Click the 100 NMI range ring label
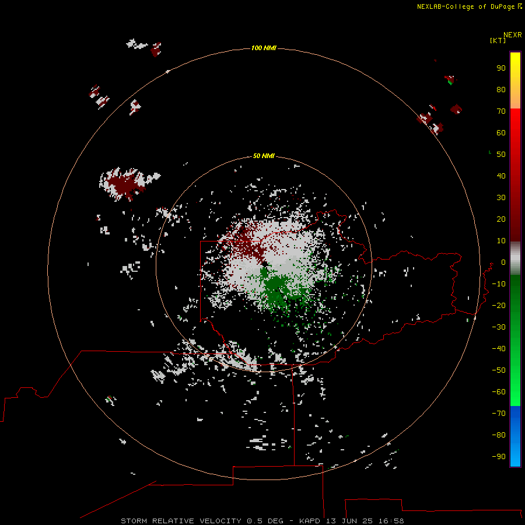The width and height of the screenshot is (525, 525). click(264, 48)
